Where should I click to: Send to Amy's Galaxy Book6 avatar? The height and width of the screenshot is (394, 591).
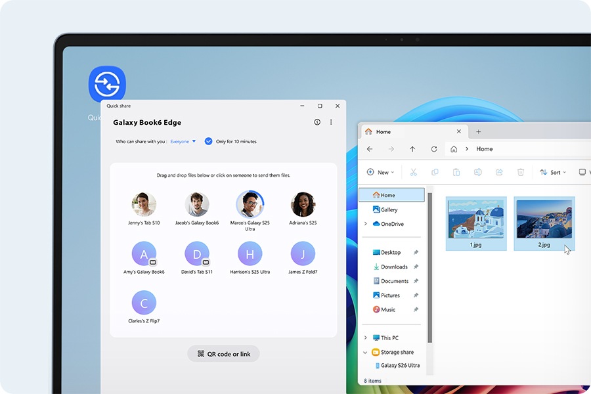point(144,253)
